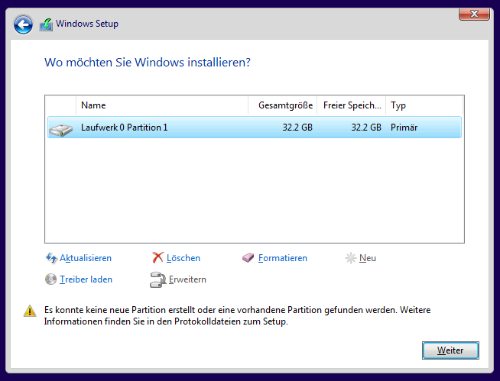Click the heading 'Wo möchten Sie Windows installieren?'
Image resolution: width=500 pixels, height=381 pixels.
pyautogui.click(x=148, y=63)
